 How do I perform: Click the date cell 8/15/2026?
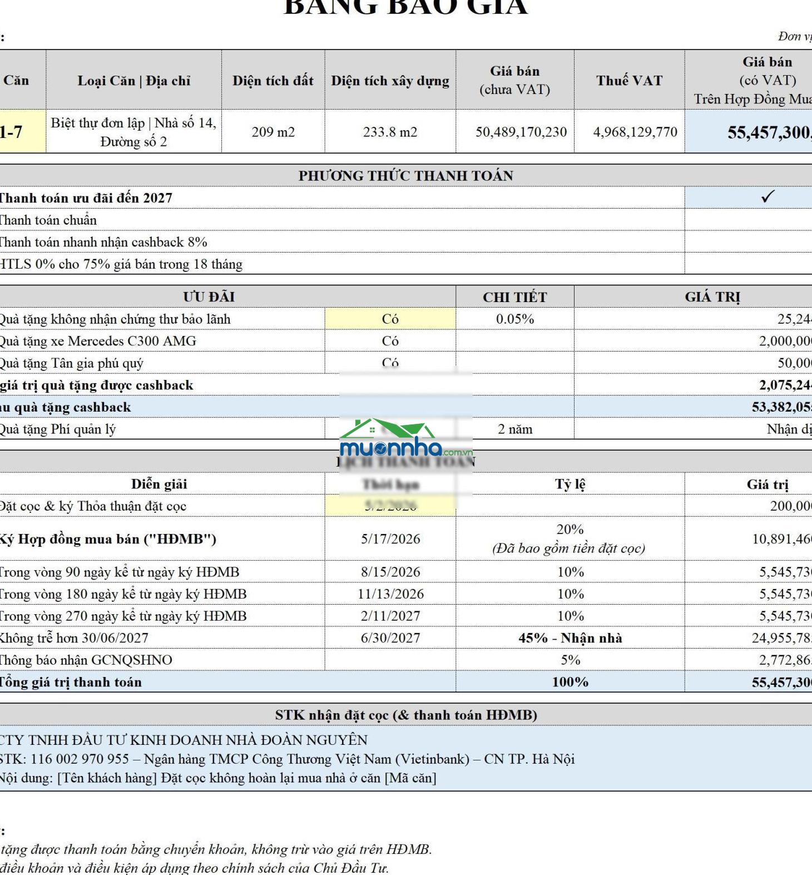coord(390,572)
